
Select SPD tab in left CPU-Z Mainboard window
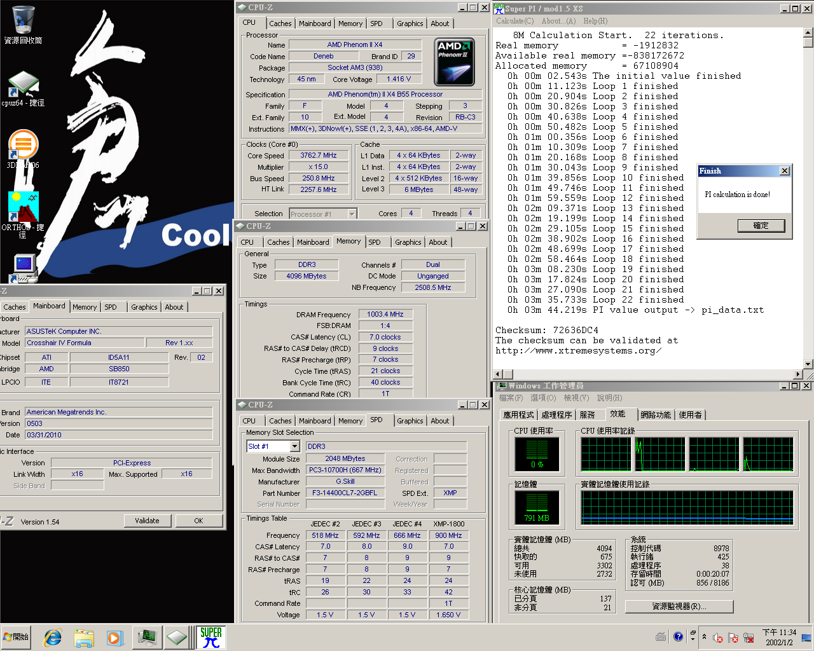click(x=111, y=307)
